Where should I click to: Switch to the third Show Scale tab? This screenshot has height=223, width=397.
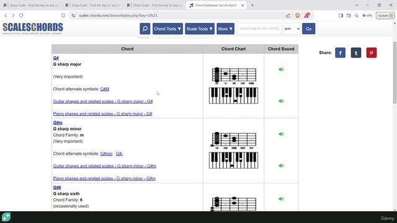[154, 6]
